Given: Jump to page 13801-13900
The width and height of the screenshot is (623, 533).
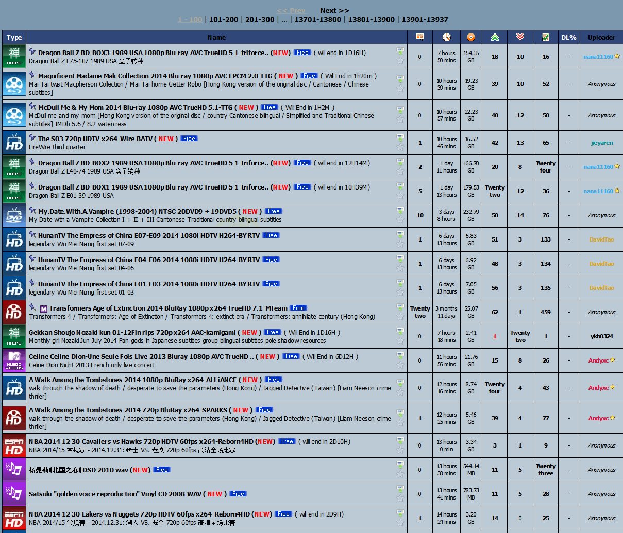Looking at the screenshot, I should [372, 19].
